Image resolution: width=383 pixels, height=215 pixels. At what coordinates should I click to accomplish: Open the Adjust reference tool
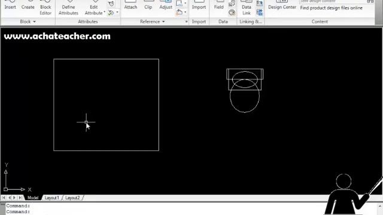click(166, 5)
